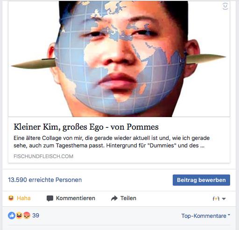Expand the Top-Kommentare sorting dropdown
Screen dimensions: 239x230
205,216
